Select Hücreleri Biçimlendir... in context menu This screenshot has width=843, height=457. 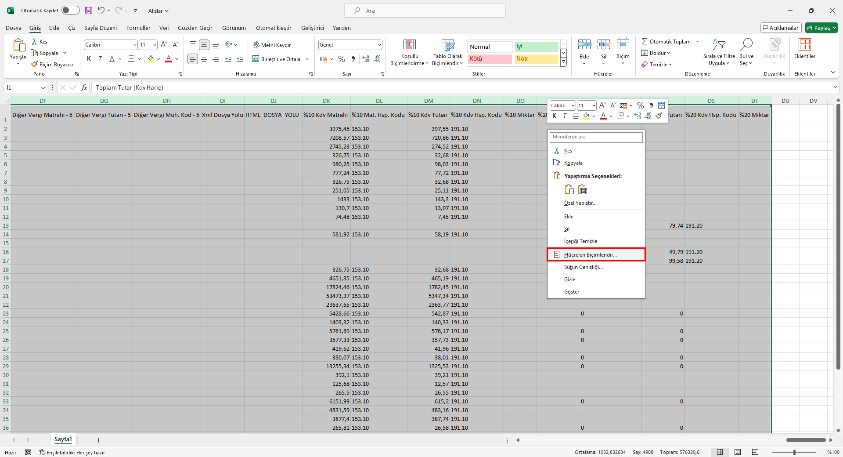tap(596, 254)
